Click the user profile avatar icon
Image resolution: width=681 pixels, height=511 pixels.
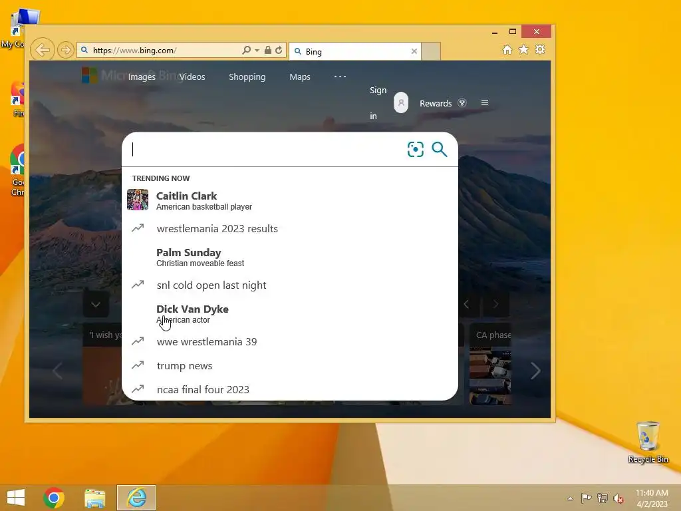401,102
